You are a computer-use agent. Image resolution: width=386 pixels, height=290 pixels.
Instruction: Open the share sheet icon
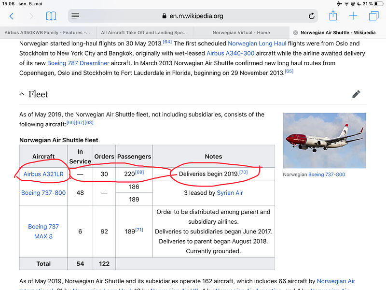click(333, 15)
